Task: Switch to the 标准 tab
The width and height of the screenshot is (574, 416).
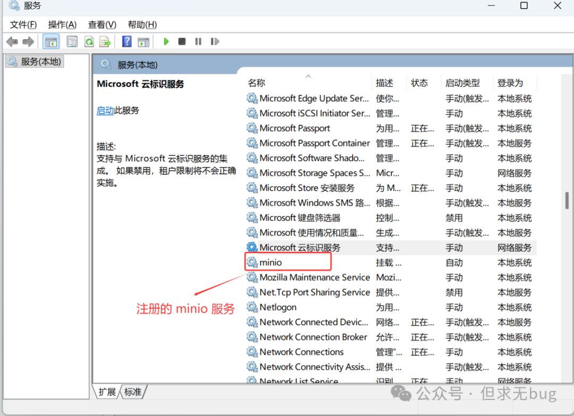Action: [133, 392]
